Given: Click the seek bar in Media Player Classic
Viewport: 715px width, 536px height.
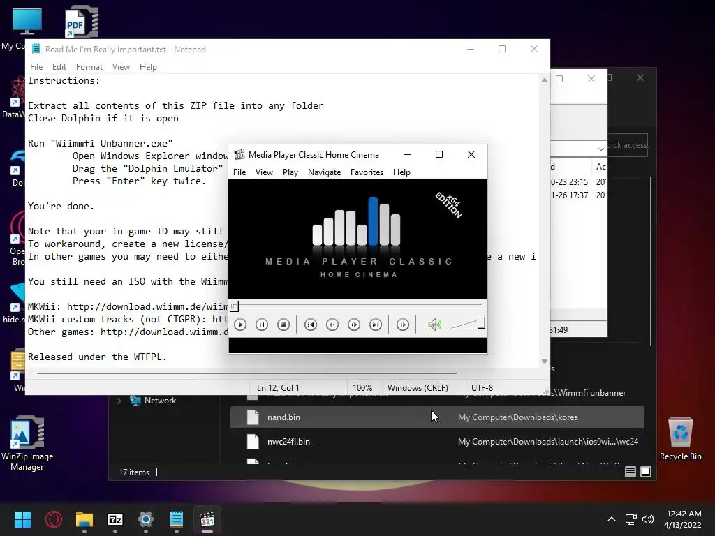Looking at the screenshot, I should (357, 306).
